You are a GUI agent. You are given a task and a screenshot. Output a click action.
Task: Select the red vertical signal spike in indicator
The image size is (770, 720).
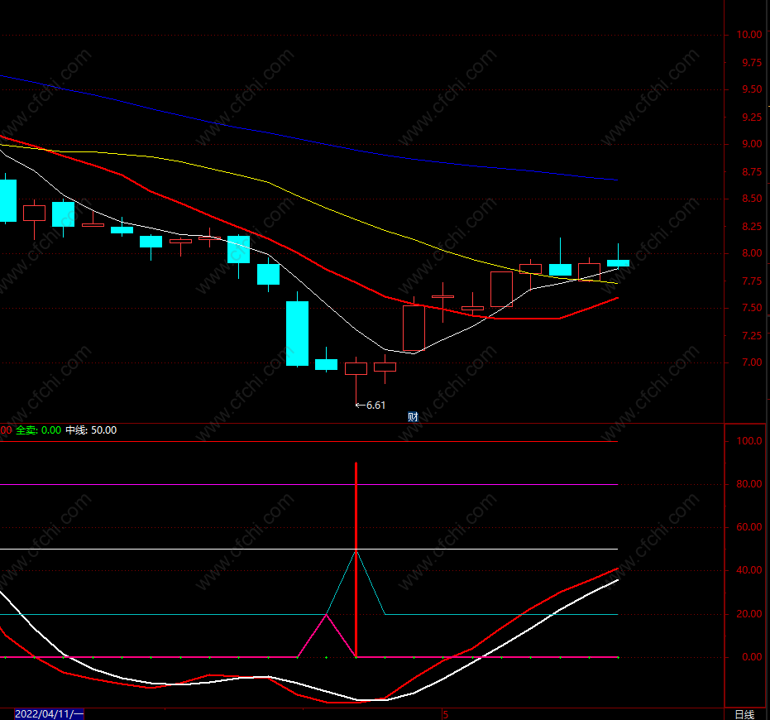click(x=356, y=559)
